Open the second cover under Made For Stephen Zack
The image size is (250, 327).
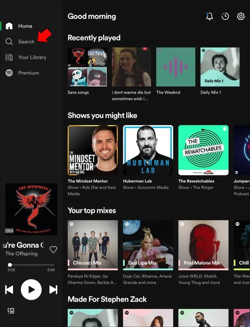[x=148, y=318]
